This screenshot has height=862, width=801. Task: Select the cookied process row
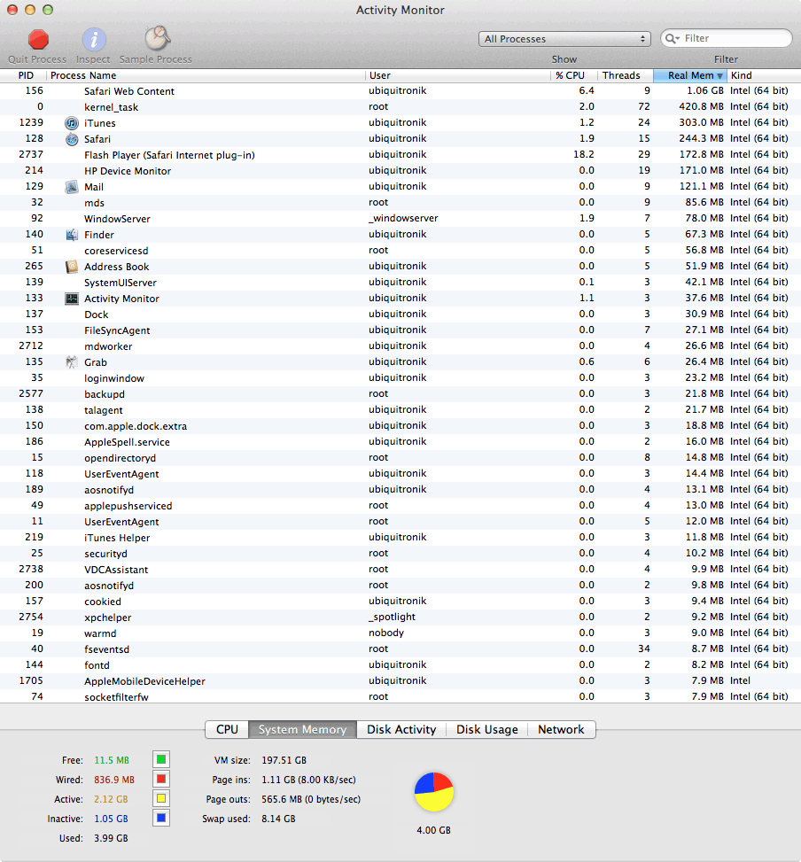400,602
